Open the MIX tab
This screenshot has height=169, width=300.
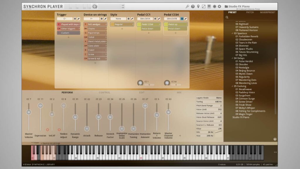(179, 92)
